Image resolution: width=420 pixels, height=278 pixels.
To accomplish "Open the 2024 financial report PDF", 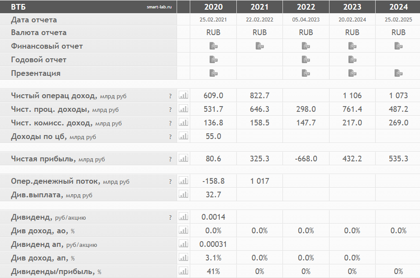I will pos(398,46).
